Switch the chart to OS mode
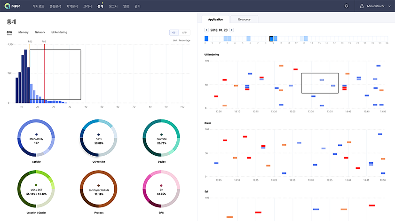 click(174, 32)
